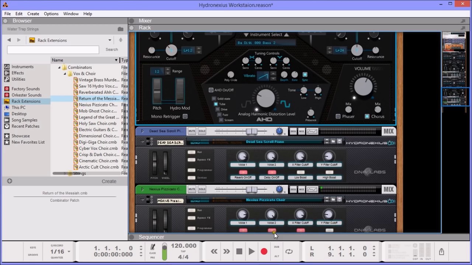Open SEQ for Dead Sea Scroll Piano channel

tap(293, 131)
